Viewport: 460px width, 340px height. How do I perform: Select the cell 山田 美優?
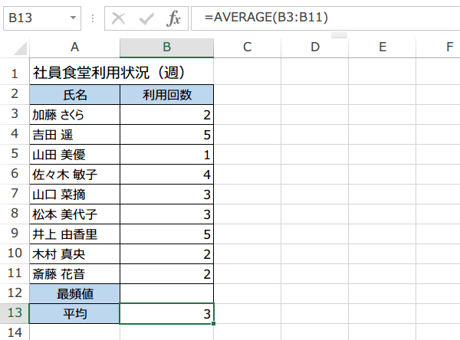(75, 155)
